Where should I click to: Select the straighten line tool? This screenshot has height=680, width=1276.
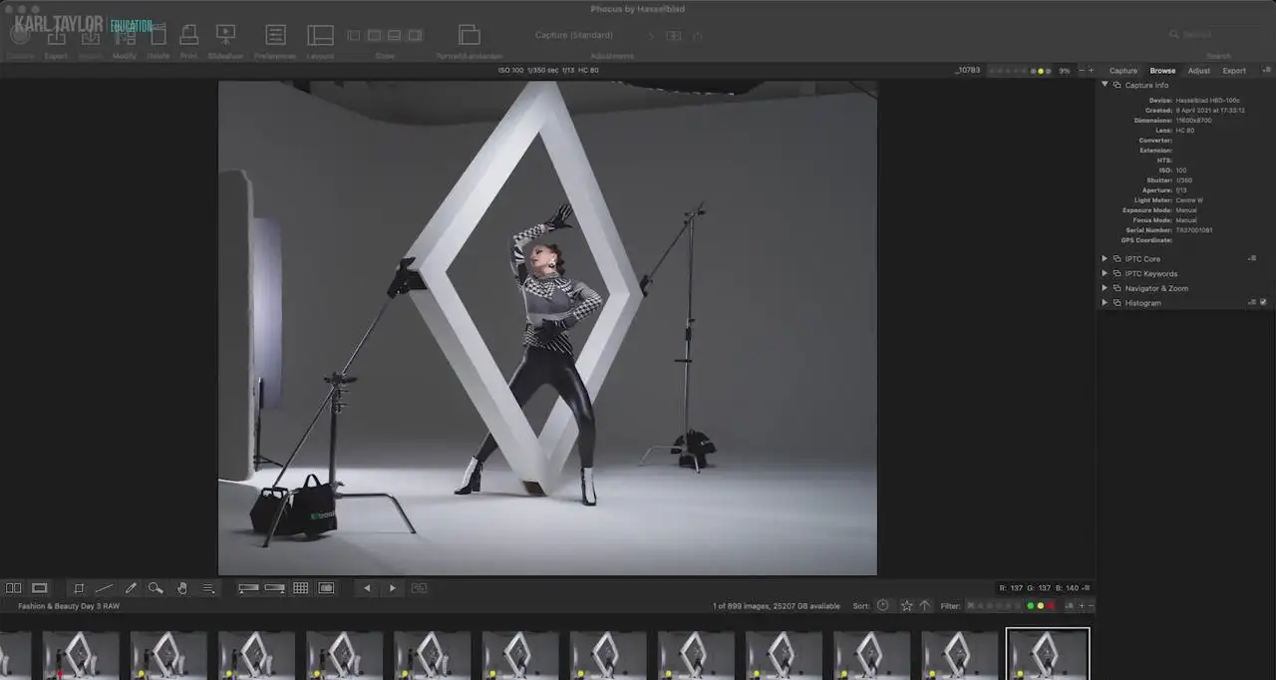tap(104, 588)
